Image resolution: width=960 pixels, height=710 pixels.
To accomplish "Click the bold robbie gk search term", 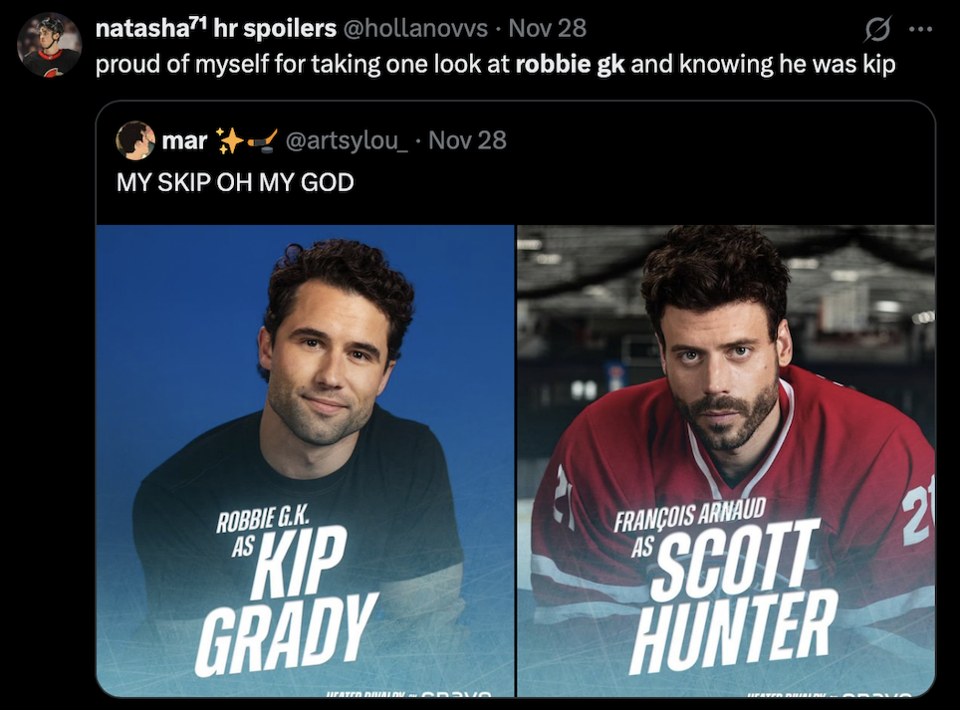I will pos(570,65).
